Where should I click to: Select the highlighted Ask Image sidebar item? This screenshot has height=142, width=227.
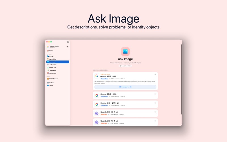tap(58, 62)
